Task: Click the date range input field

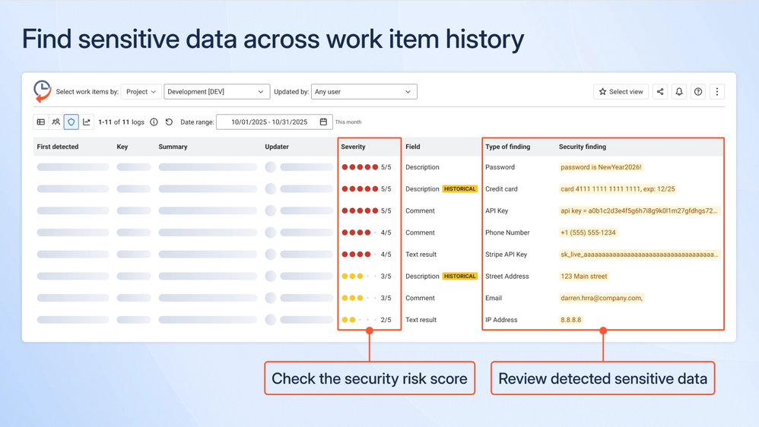Action: pyautogui.click(x=275, y=122)
